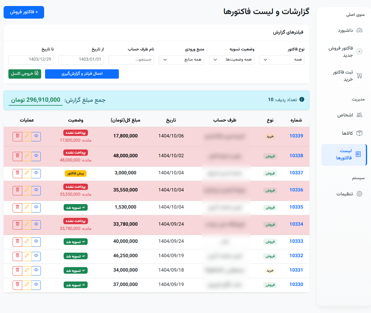This screenshot has width=371, height=313.
Task: Click pencil edit icon for invoice 10338
Action: (27, 156)
